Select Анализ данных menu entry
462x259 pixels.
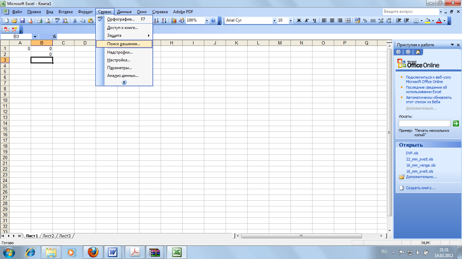(124, 76)
